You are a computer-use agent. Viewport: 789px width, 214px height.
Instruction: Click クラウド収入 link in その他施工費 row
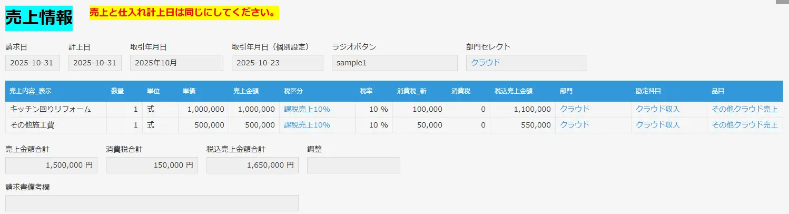tap(657, 125)
